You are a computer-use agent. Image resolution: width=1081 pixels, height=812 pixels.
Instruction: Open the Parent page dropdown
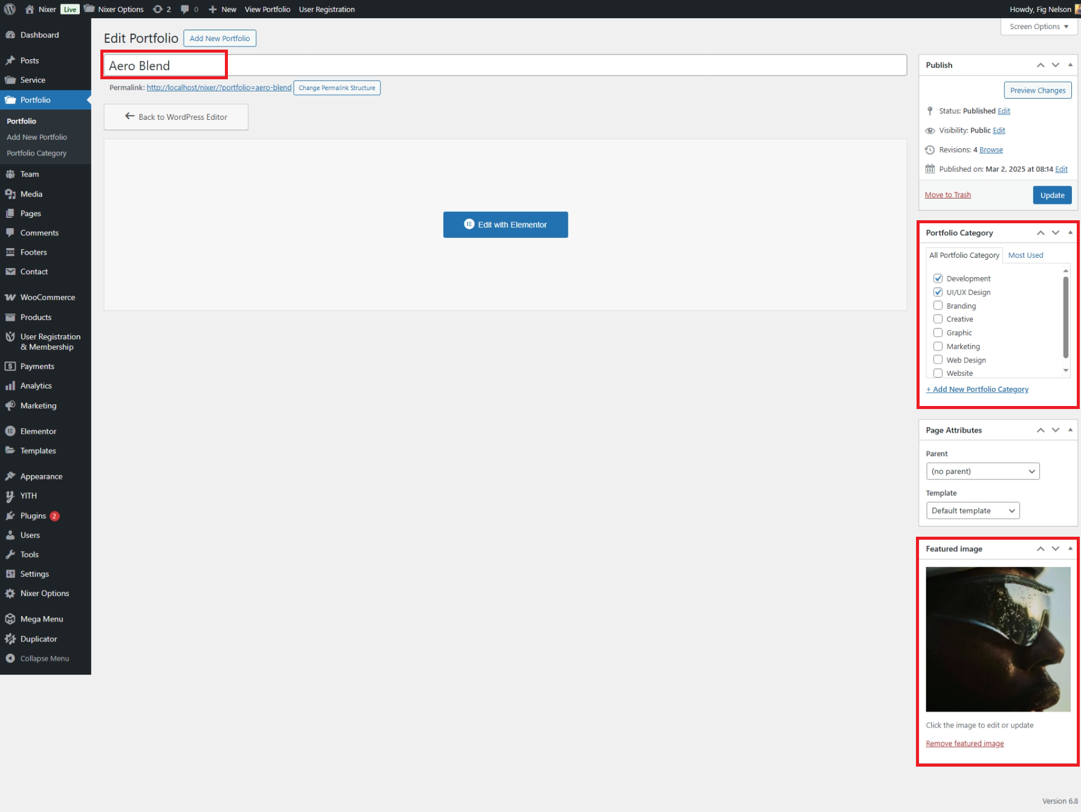pos(982,471)
